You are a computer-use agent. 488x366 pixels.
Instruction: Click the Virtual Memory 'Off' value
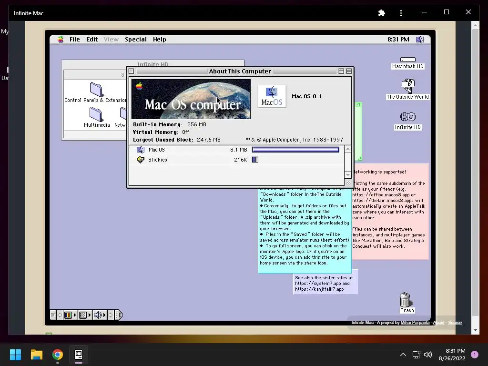[x=185, y=132]
